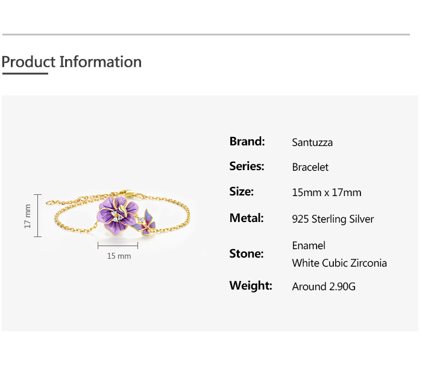Select the Around 2.90G weight value
Viewport: 422px width, 368px height.
point(324,287)
